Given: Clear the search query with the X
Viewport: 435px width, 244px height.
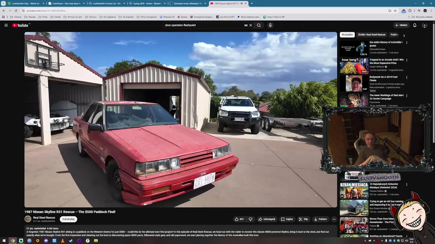Looking at the screenshot, I should pos(251,25).
